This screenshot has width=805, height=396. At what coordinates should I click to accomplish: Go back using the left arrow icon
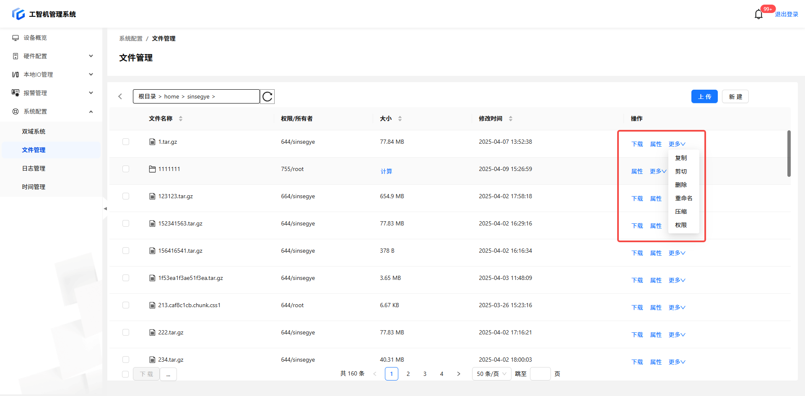tap(120, 97)
